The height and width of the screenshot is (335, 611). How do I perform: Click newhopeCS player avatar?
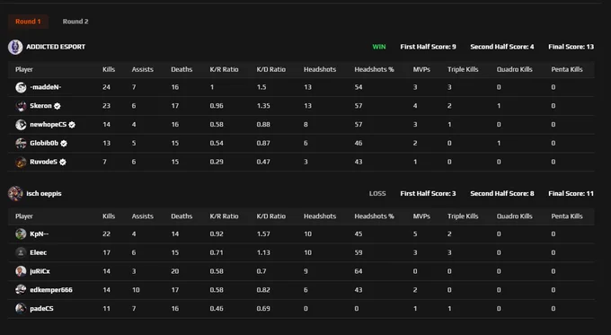click(21, 125)
